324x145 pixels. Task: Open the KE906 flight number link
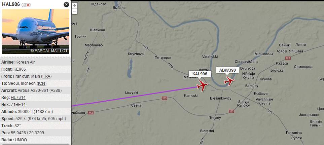[20, 69]
